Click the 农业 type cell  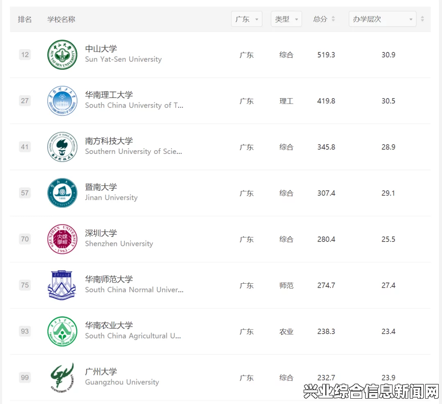point(286,331)
